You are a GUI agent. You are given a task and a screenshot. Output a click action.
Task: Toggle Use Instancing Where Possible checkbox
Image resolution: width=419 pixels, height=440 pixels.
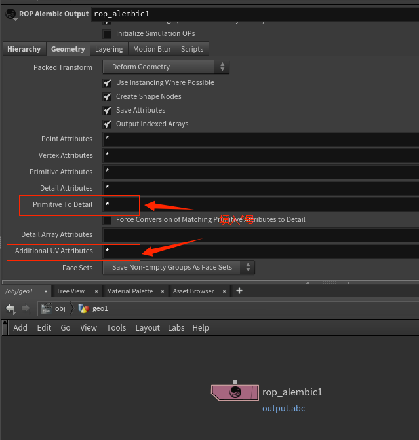[108, 83]
